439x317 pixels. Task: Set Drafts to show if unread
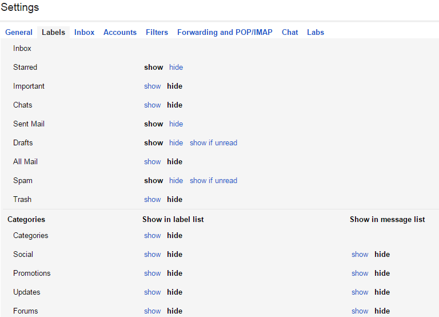tap(213, 143)
